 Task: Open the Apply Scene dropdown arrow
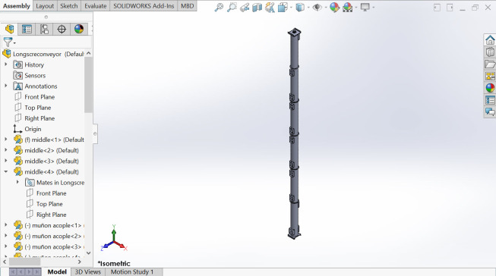[x=356, y=8]
